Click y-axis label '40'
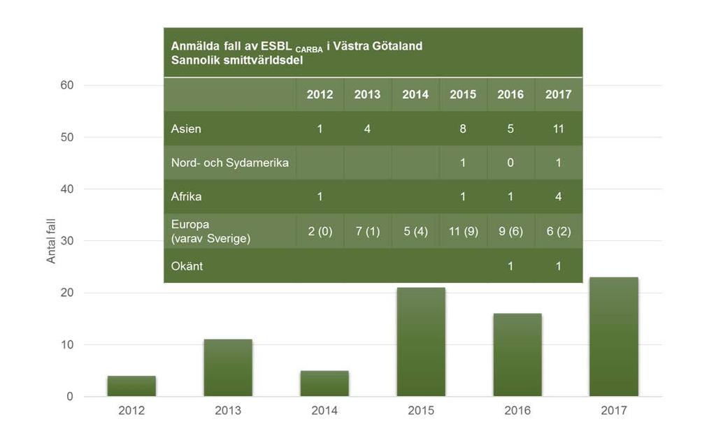 [x=66, y=189]
